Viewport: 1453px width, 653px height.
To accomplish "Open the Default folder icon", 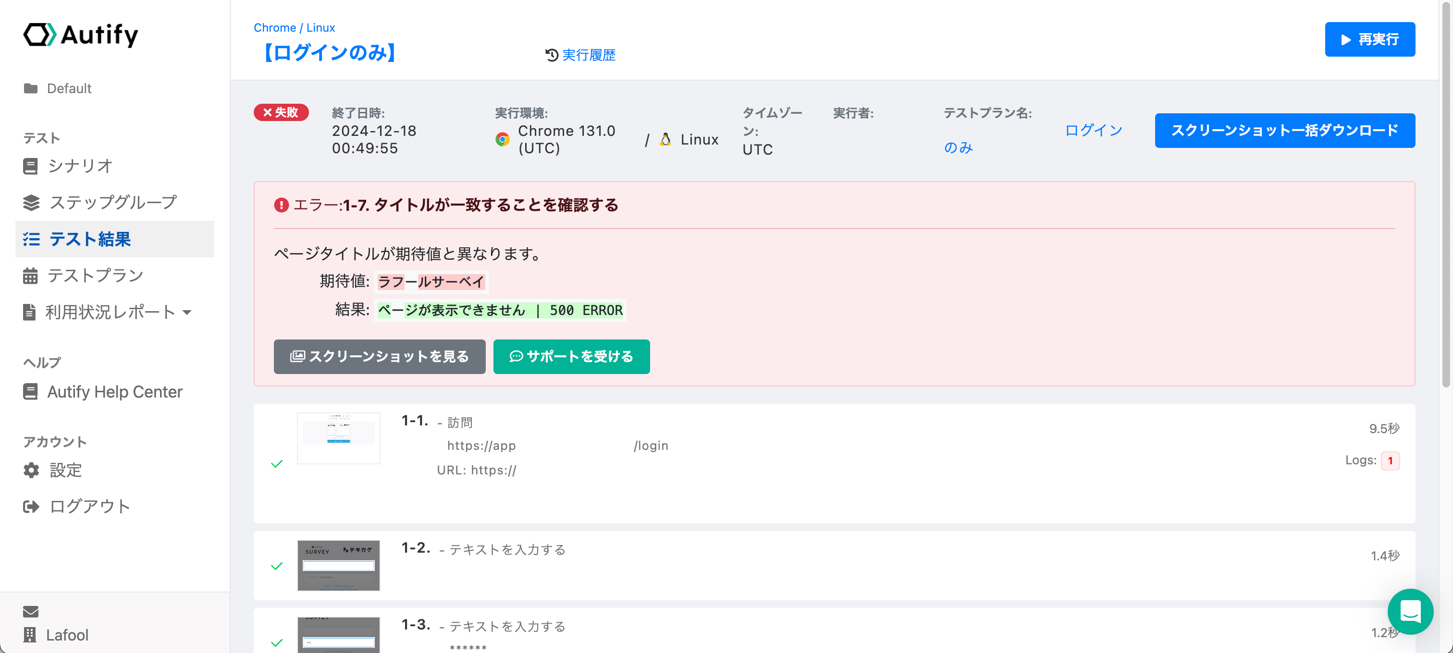I will coord(30,88).
